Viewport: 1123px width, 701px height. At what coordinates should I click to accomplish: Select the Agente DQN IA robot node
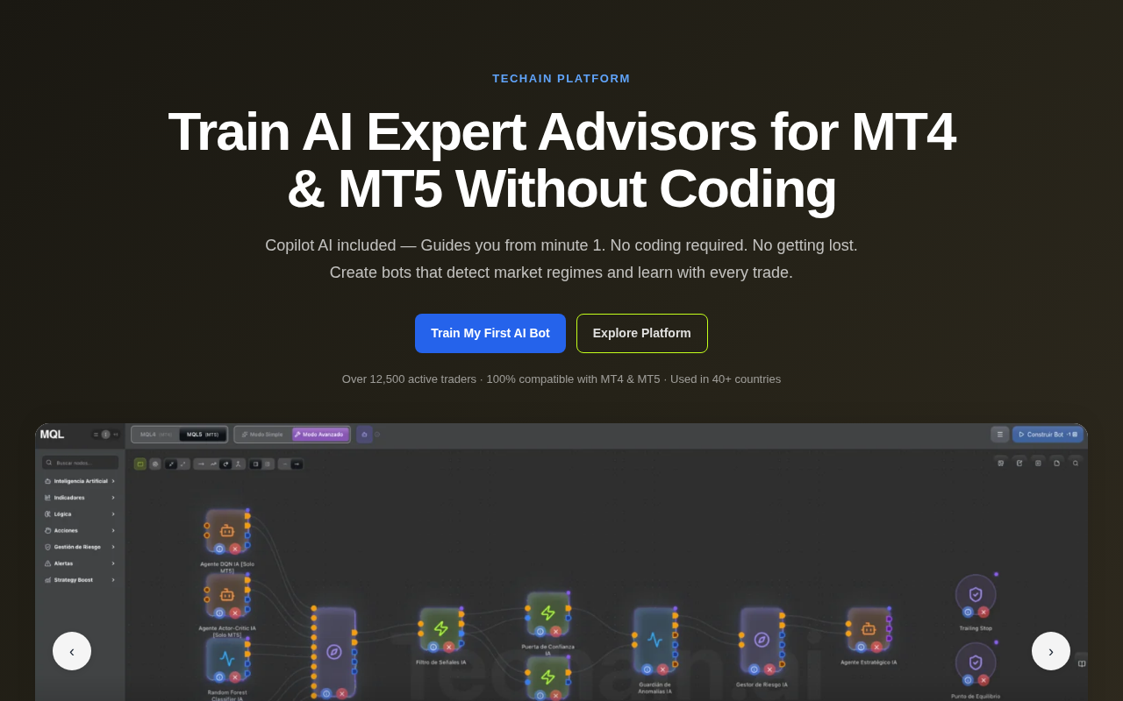tap(227, 531)
